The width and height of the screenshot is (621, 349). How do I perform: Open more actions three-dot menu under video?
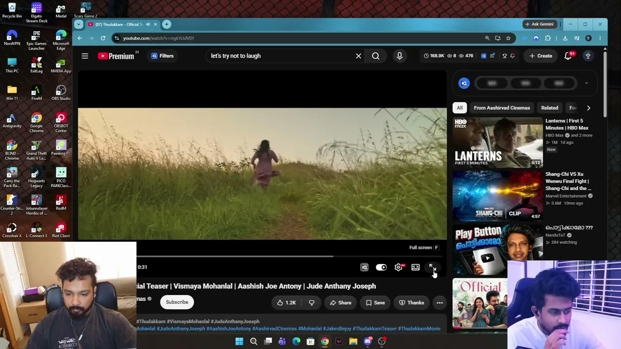pos(440,302)
